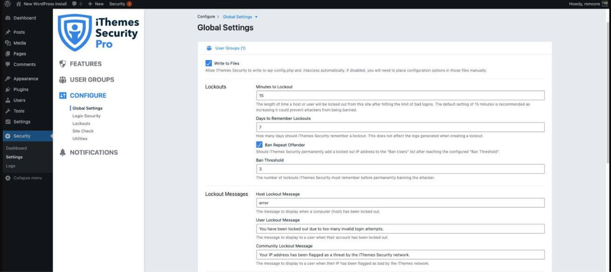Click the Users person icon
Screen dimensions: 611x272
8,100
